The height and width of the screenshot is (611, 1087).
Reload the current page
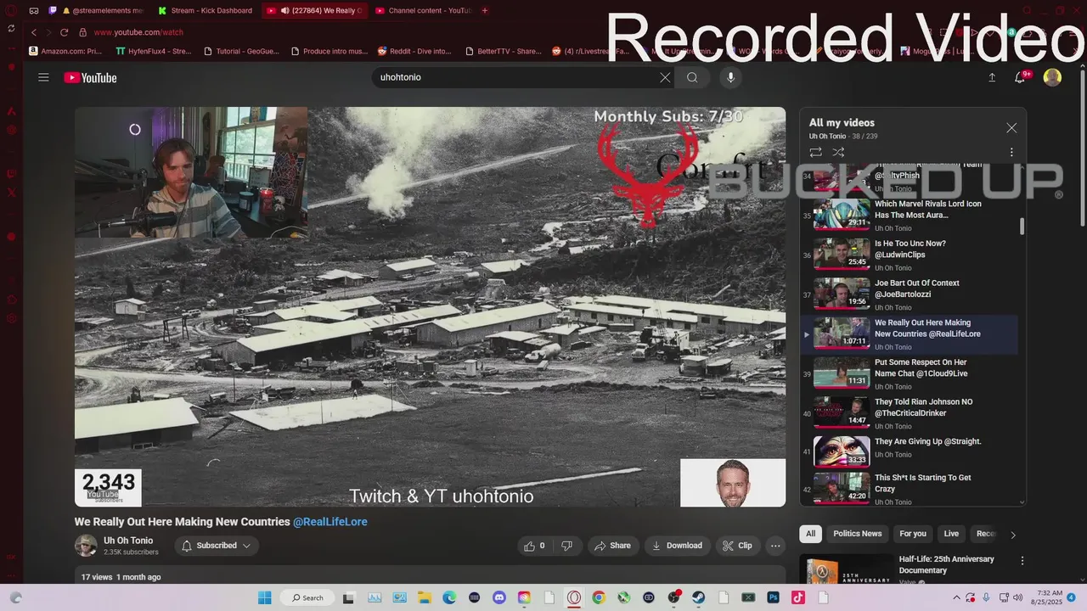point(64,32)
